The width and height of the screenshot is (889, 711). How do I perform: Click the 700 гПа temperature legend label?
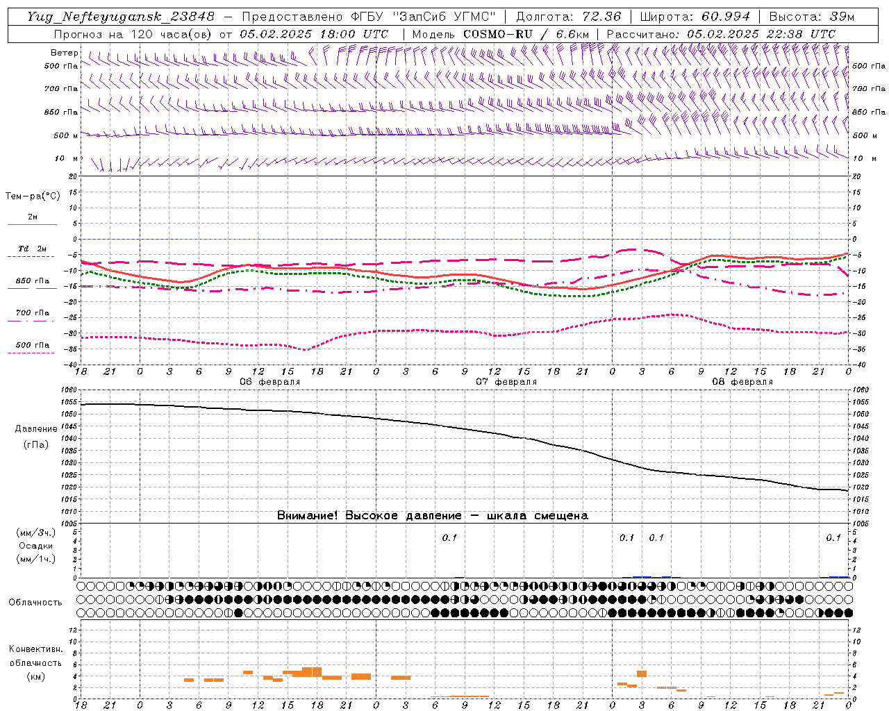click(33, 313)
